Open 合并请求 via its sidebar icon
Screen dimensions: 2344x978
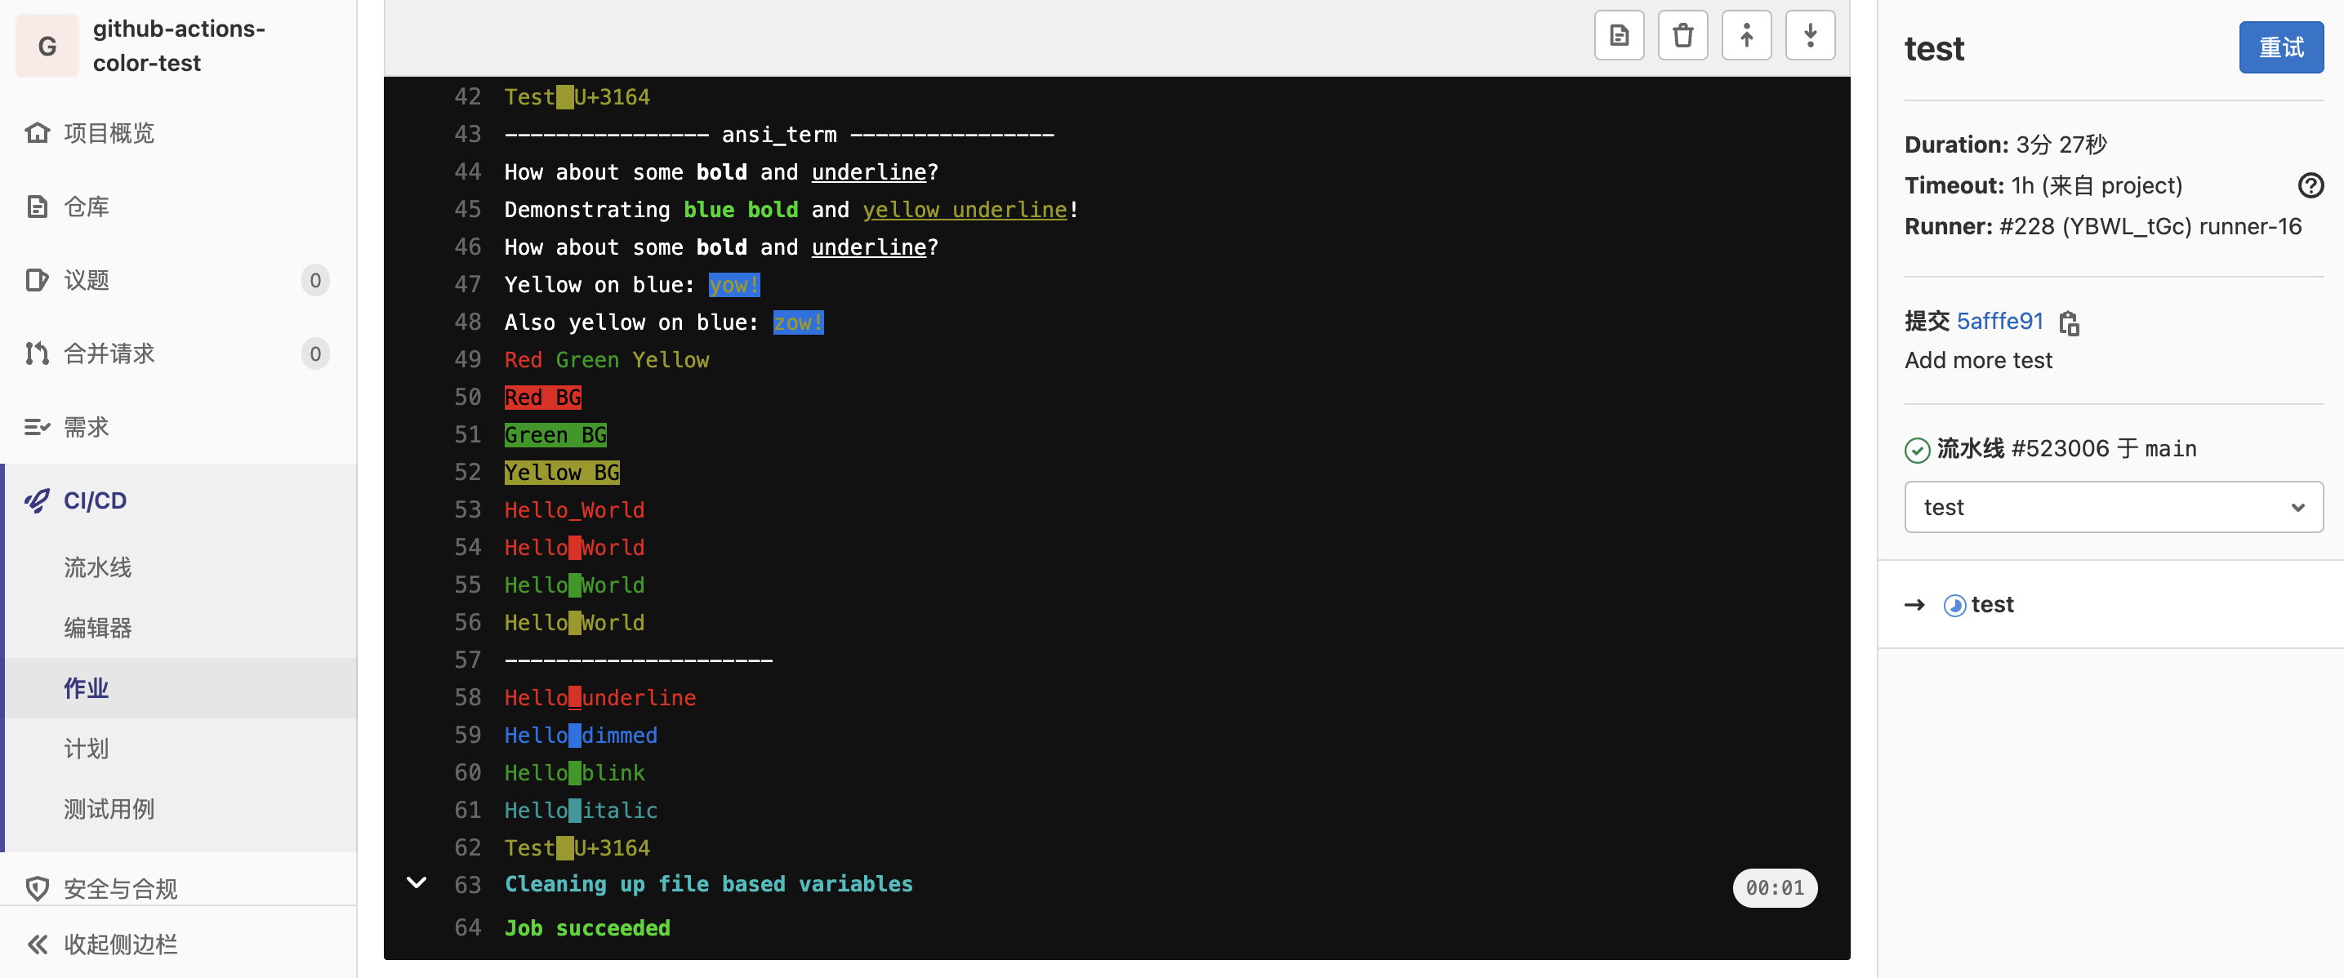[x=37, y=353]
